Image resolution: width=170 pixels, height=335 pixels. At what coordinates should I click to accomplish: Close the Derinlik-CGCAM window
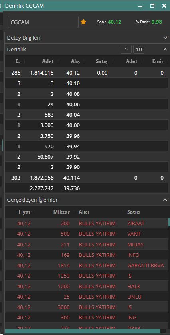click(x=164, y=6)
